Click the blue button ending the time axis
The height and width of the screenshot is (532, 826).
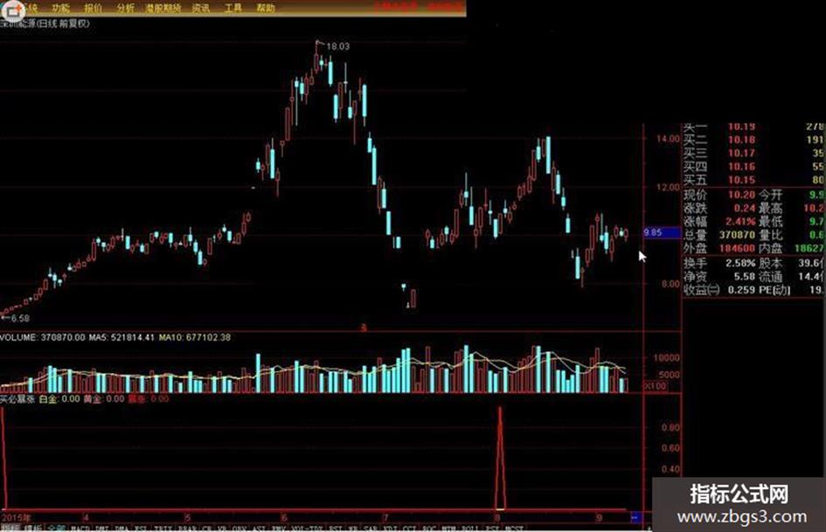[x=635, y=518]
